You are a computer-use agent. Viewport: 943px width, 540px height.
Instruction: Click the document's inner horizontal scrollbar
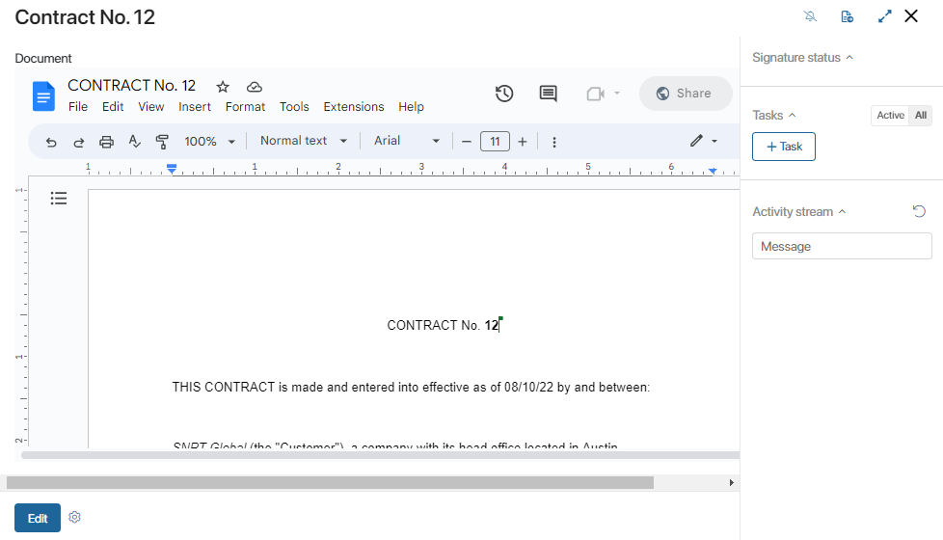(380, 455)
